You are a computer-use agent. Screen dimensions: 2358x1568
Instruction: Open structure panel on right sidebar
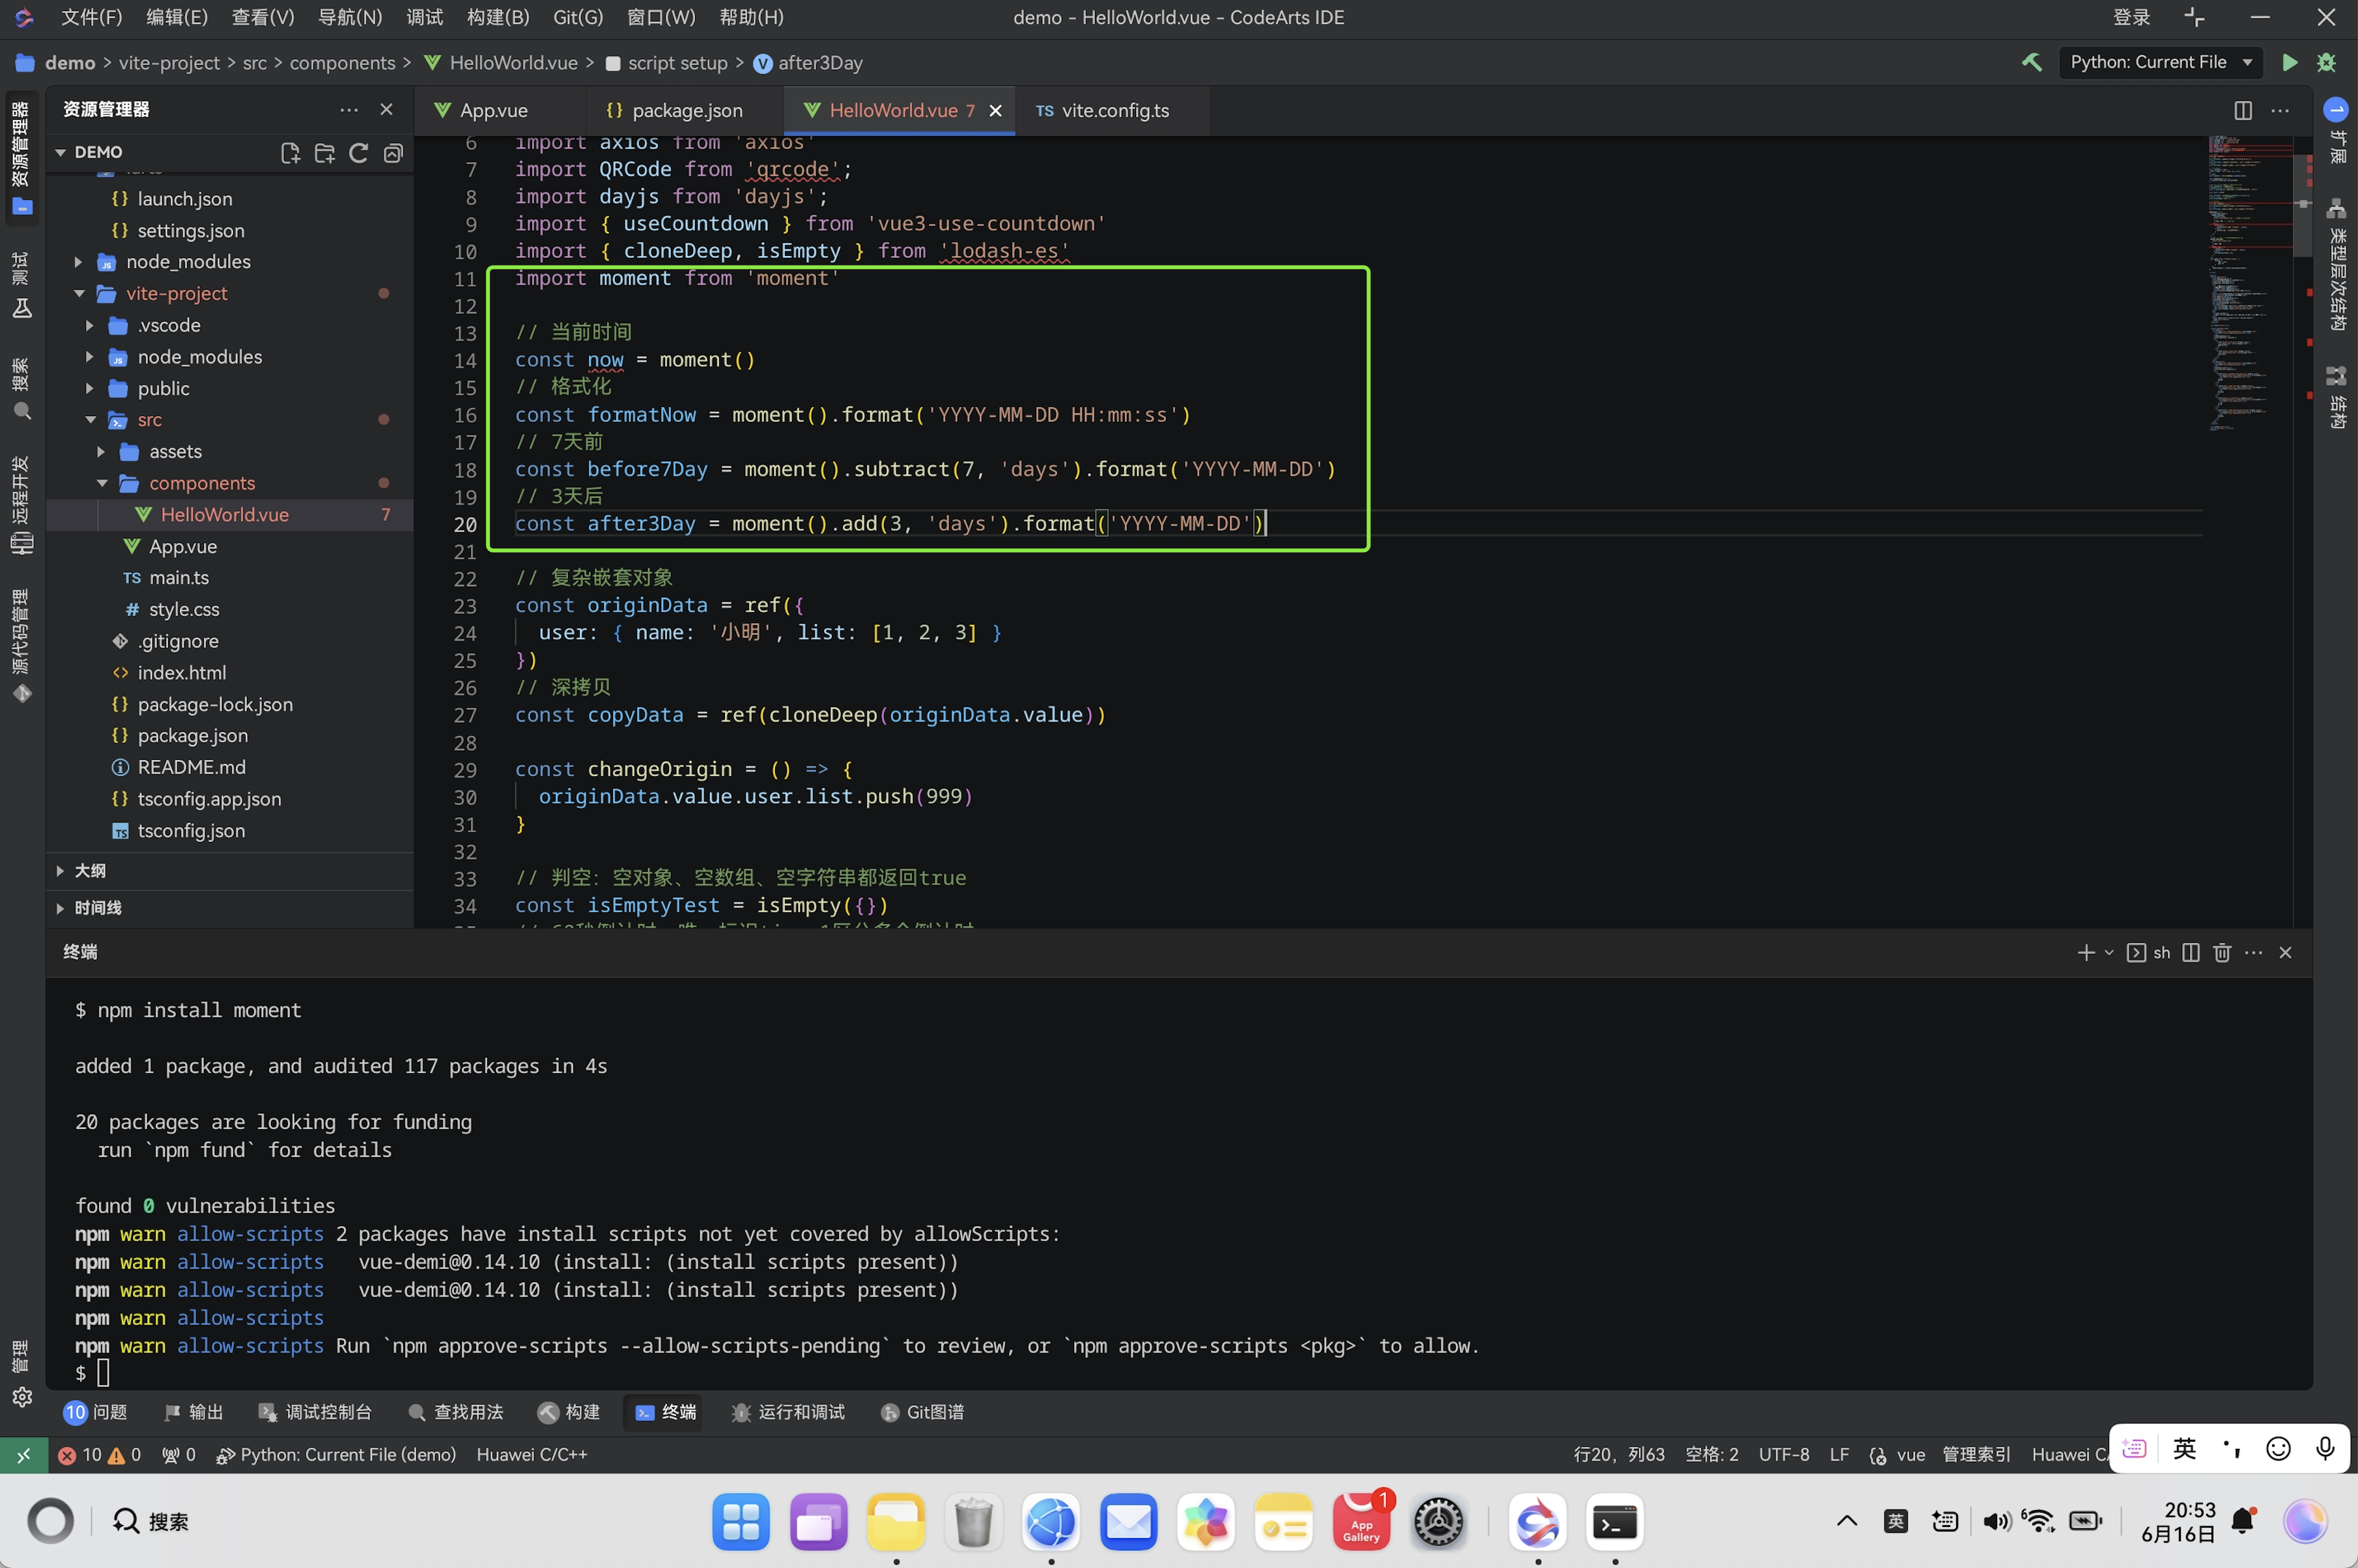pyautogui.click(x=2336, y=397)
